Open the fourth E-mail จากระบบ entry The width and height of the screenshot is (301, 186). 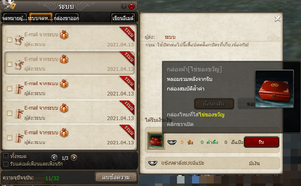pos(70,112)
